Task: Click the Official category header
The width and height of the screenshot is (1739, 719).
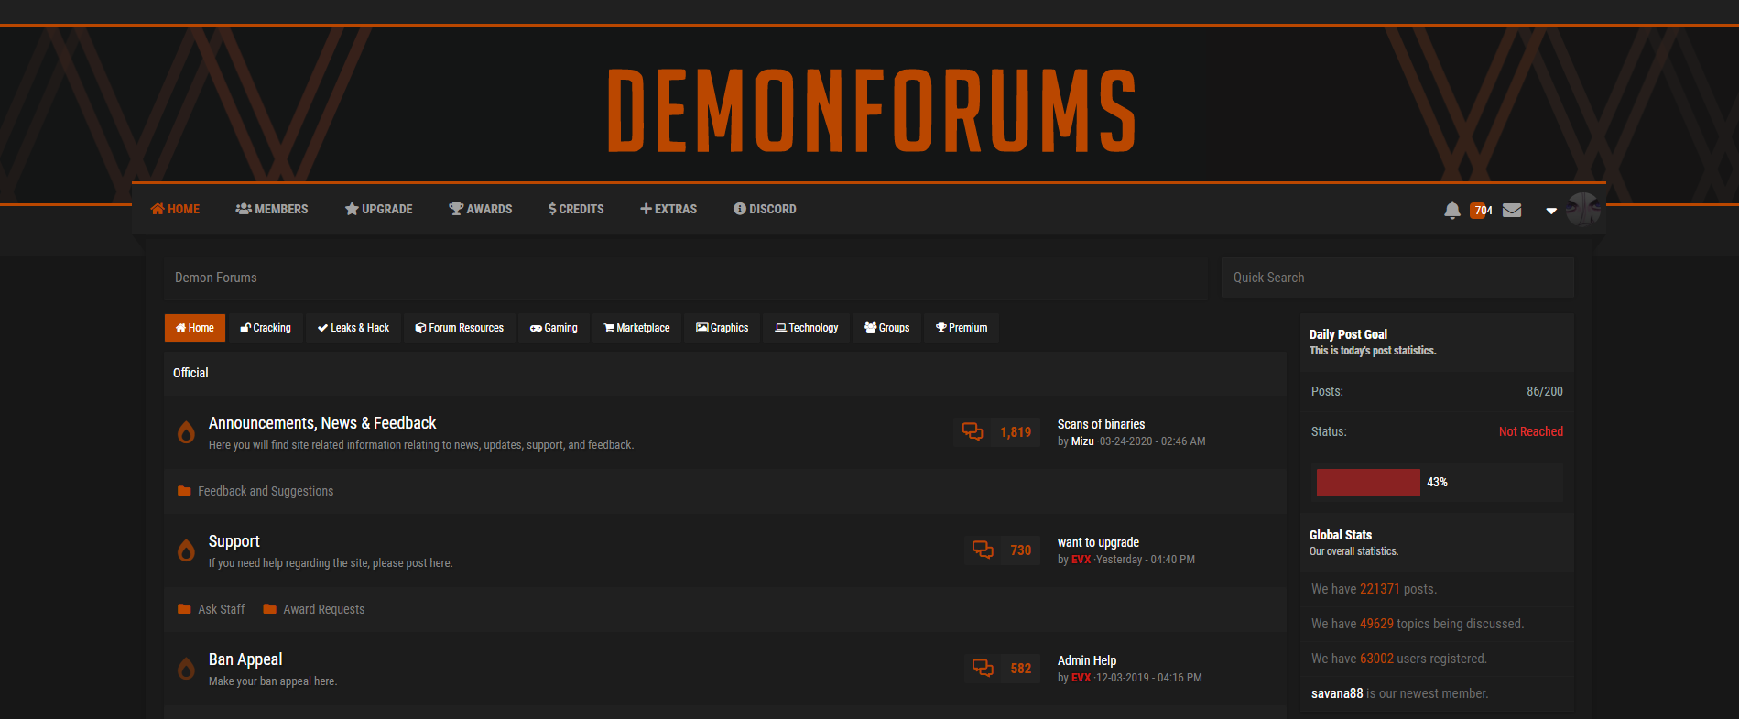Action: 190,373
